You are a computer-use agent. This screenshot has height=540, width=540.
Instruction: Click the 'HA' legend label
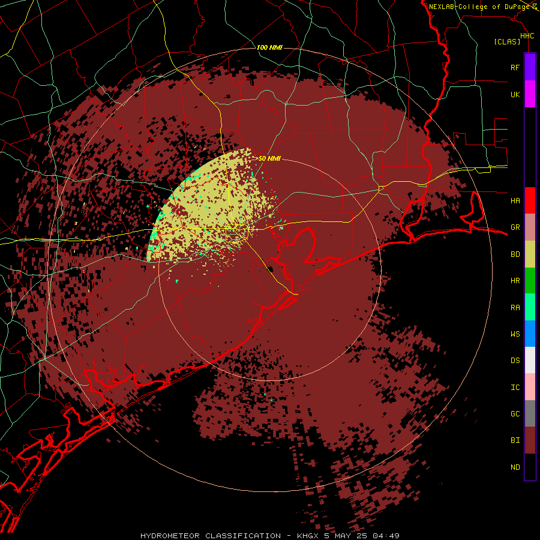515,201
